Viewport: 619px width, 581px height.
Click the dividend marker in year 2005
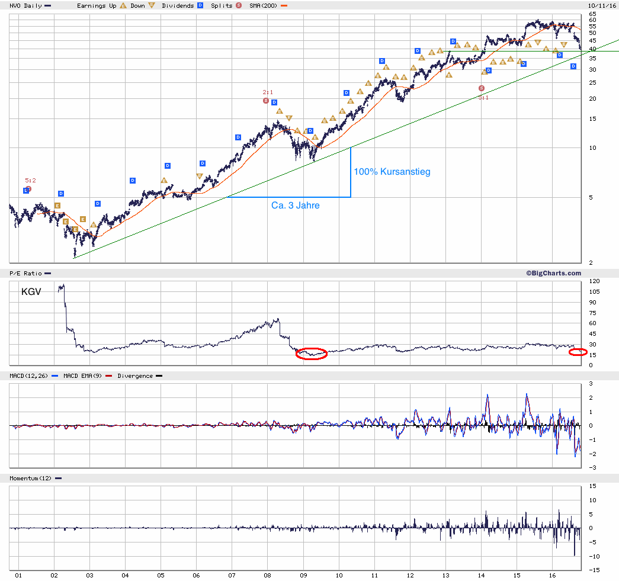[168, 165]
